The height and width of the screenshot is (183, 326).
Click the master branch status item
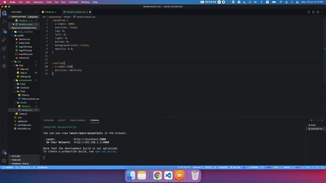click(x=8, y=167)
